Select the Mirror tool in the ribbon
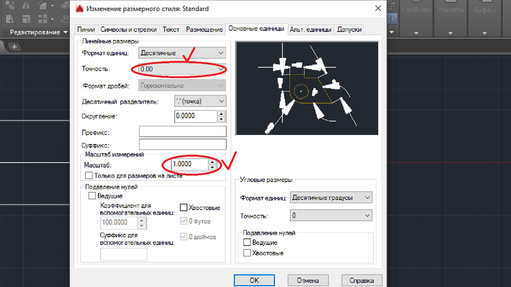Image resolution: width=511 pixels, height=287 pixels. coord(26,6)
